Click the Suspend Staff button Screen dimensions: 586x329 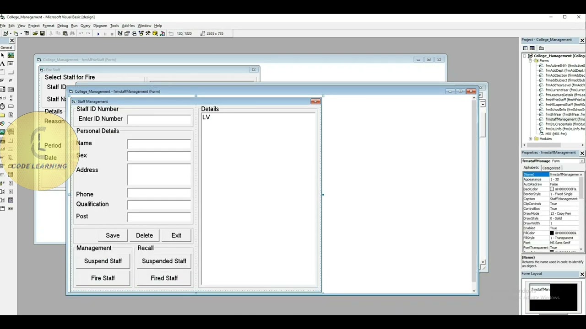pyautogui.click(x=103, y=261)
